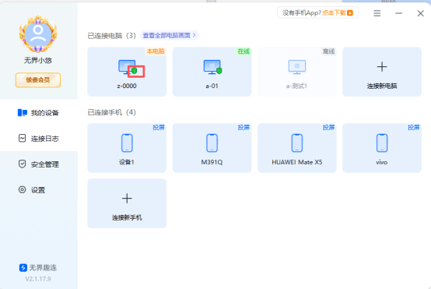Screen dimensions: 431x289
Task: Click the user avatar icon
Action: pyautogui.click(x=38, y=34)
